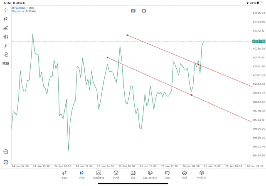Switch to the ราคา (quotes) tab
The image size is (266, 186).
click(x=64, y=174)
